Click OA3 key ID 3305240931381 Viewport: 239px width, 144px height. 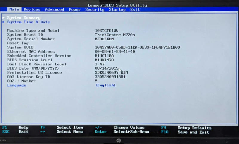tap(110, 77)
